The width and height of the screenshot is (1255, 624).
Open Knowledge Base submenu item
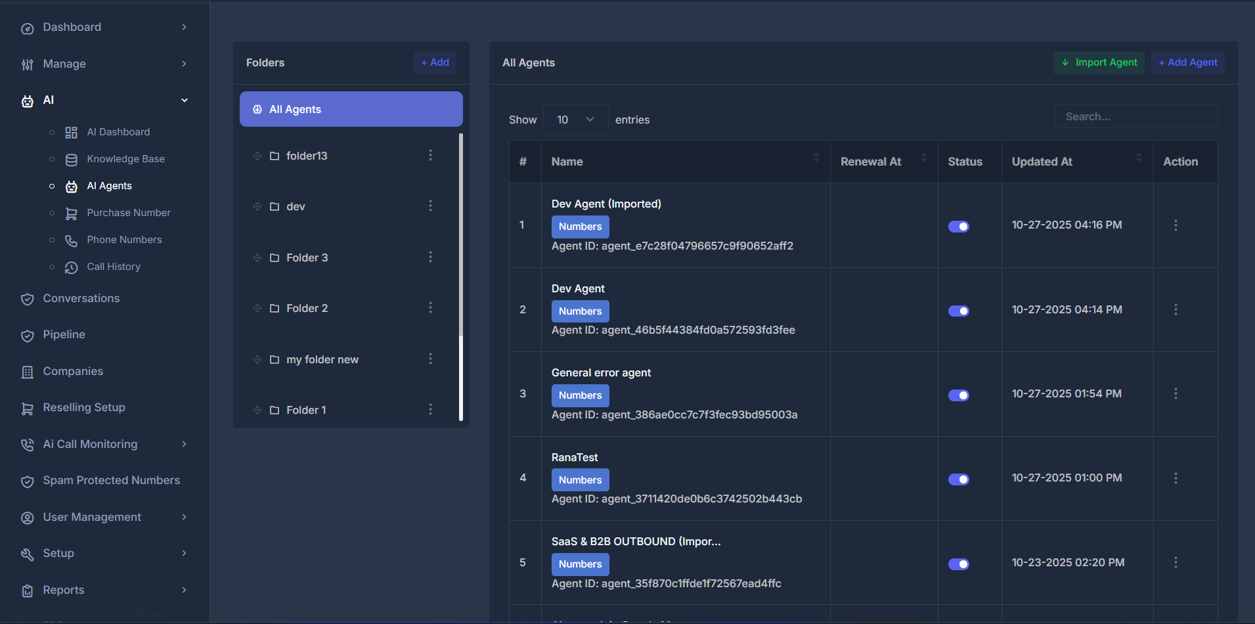pos(125,159)
